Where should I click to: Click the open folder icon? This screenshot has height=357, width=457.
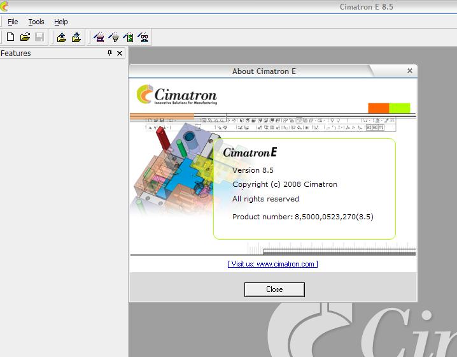[x=25, y=37]
